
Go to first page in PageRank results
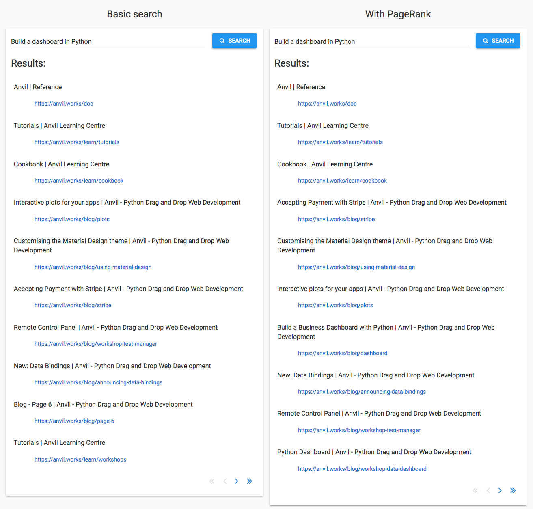(x=475, y=490)
